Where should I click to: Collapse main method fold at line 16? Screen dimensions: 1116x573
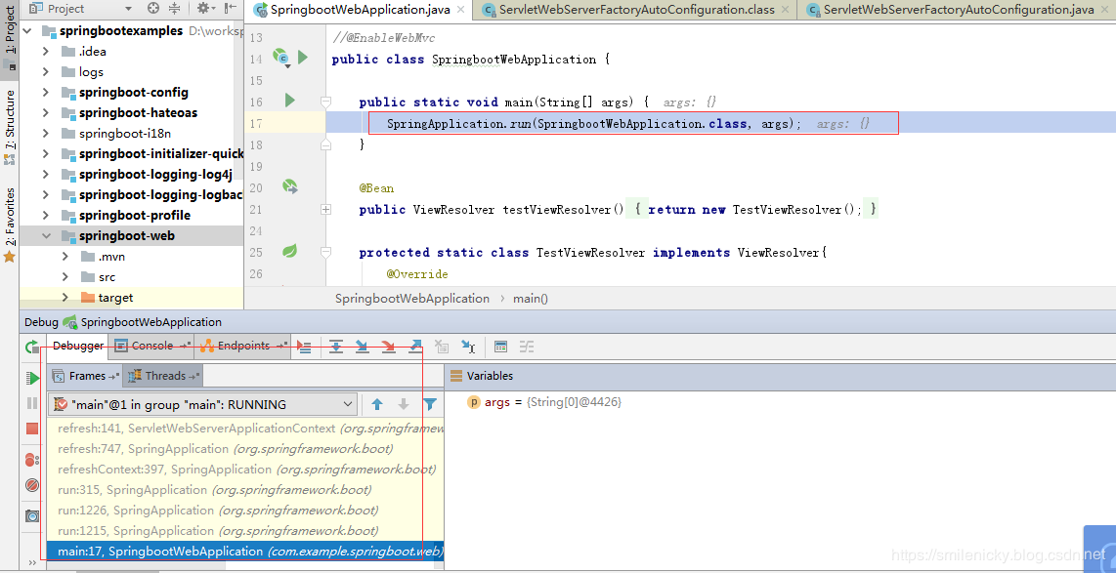(x=326, y=102)
